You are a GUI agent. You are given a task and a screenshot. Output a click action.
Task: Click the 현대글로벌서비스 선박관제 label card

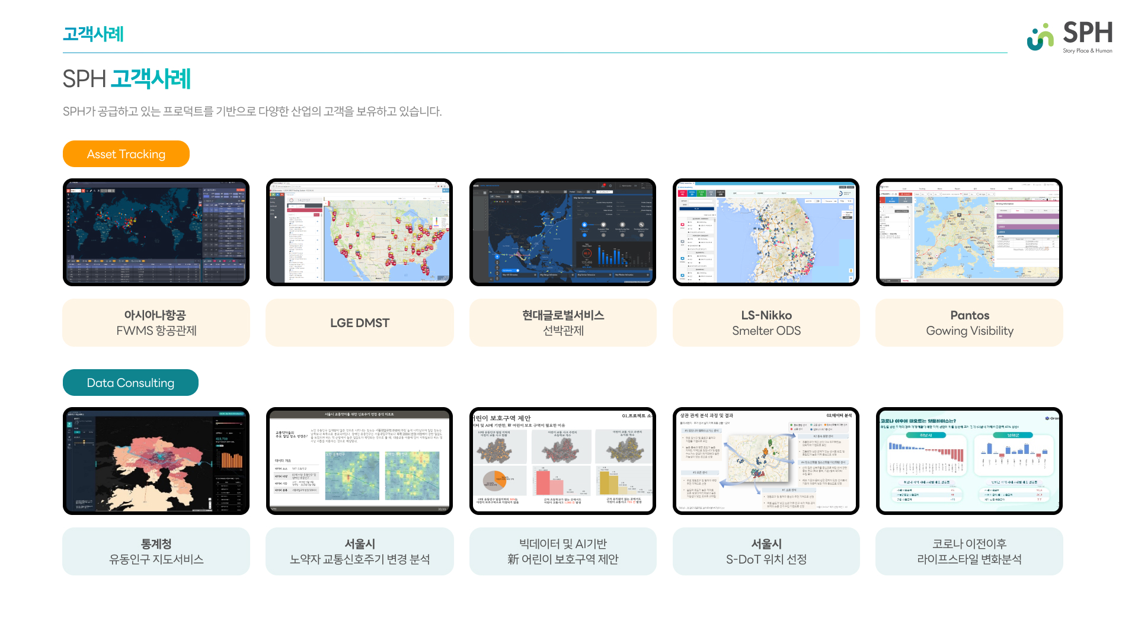pos(562,323)
